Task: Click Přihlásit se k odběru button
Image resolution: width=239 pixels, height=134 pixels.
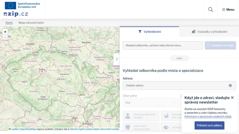Action: click(x=209, y=125)
